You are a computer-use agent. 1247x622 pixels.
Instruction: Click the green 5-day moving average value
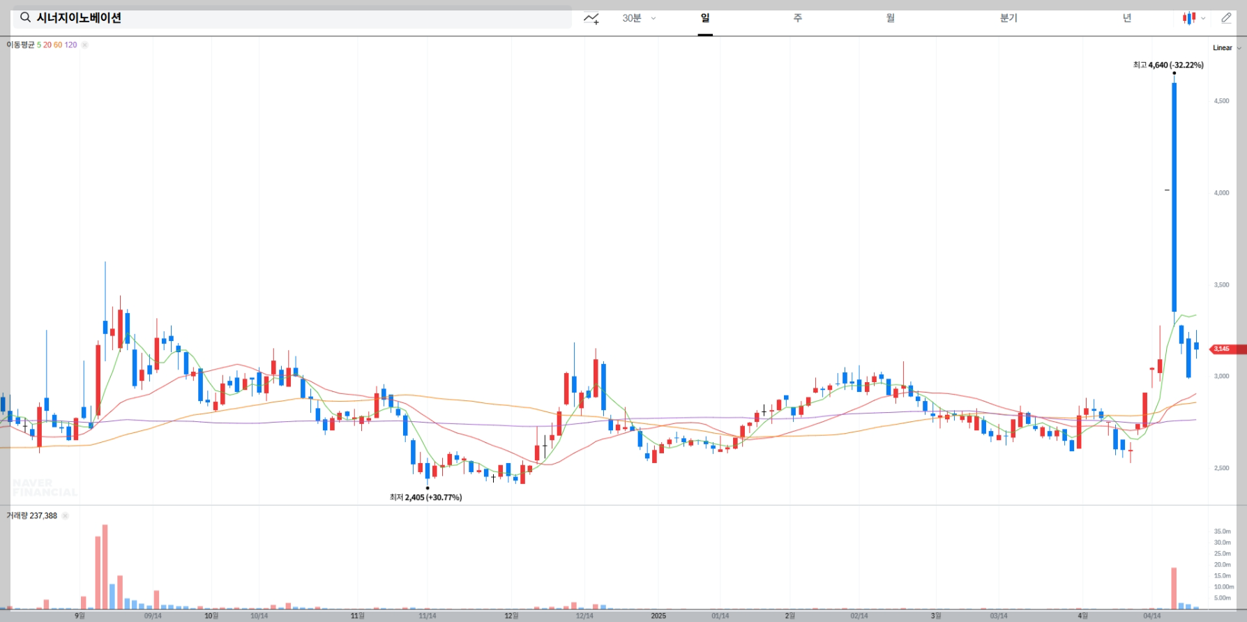[x=39, y=45]
